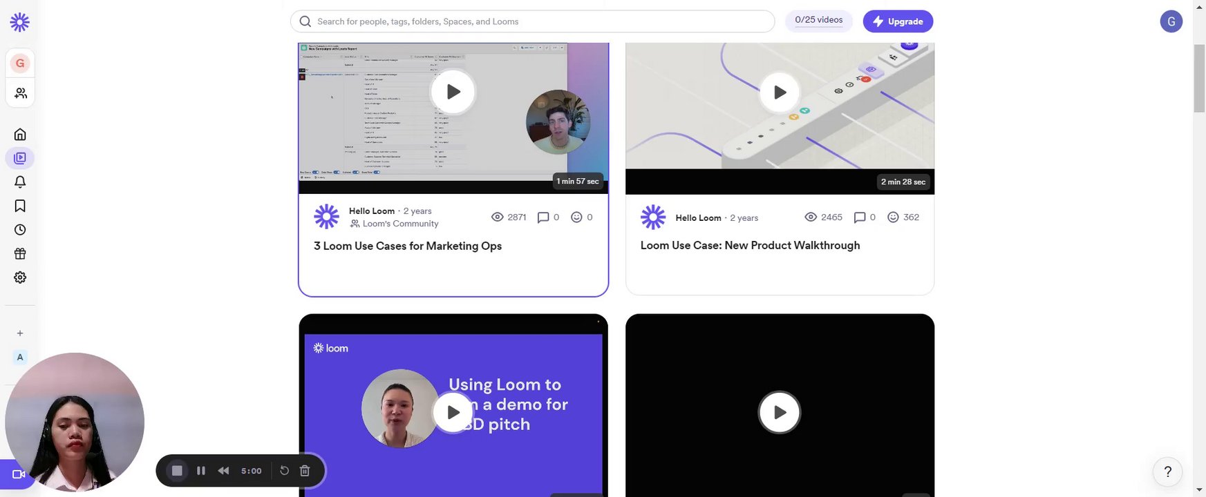This screenshot has height=497, width=1206.
Task: Click Loom avatar on Product Walkthrough card
Action: tap(653, 217)
